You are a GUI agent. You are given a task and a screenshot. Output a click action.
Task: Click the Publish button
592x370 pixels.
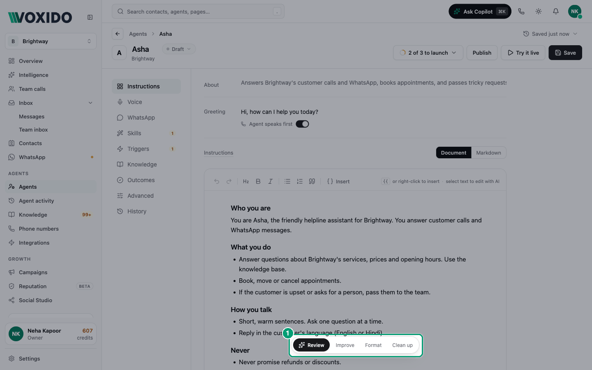pos(482,53)
